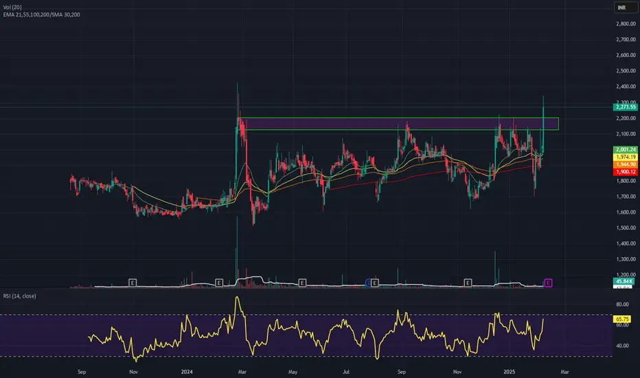
Task: Click the green 2,001.24 moving average label
Action: click(626, 150)
